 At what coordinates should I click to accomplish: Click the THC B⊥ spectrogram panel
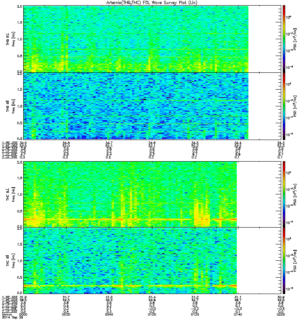152,194
